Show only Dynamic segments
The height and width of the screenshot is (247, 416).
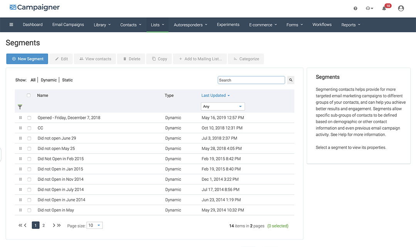pyautogui.click(x=49, y=80)
